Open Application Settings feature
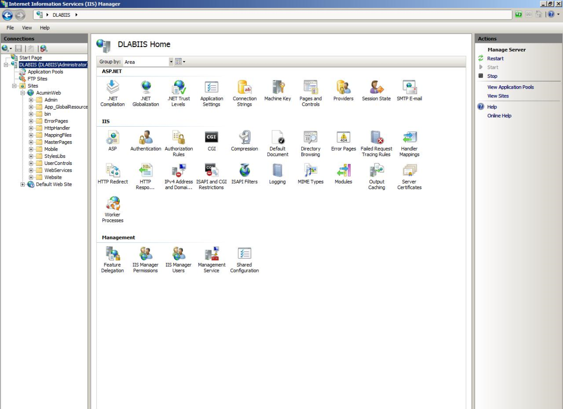 coord(211,93)
